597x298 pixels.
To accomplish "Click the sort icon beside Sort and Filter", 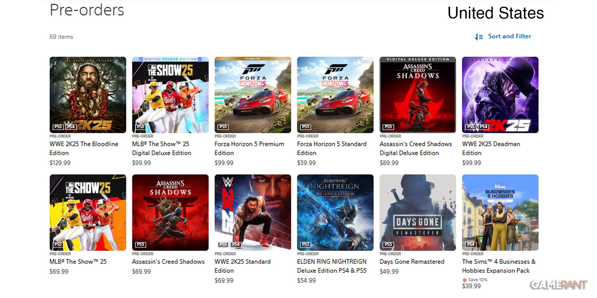I will pyautogui.click(x=479, y=37).
